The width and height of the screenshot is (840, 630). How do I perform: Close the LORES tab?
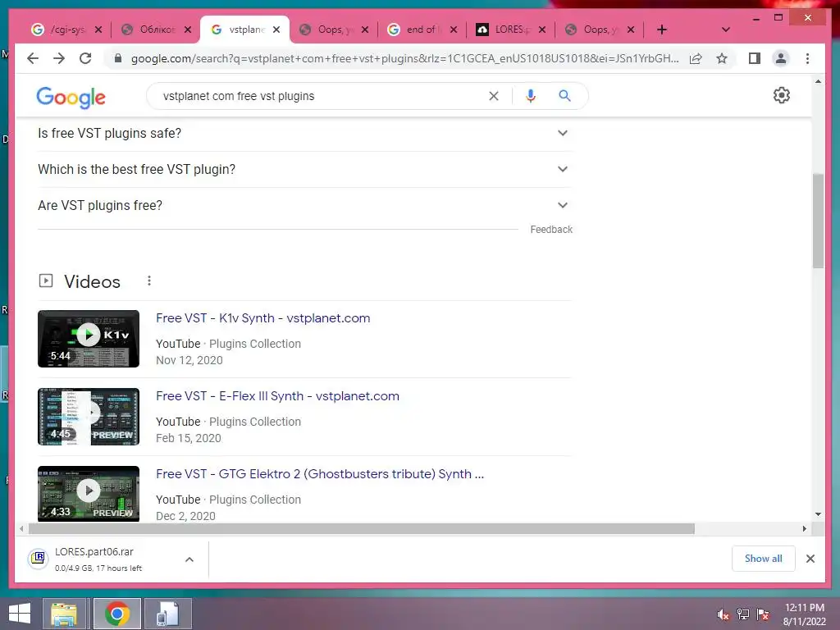[542, 30]
